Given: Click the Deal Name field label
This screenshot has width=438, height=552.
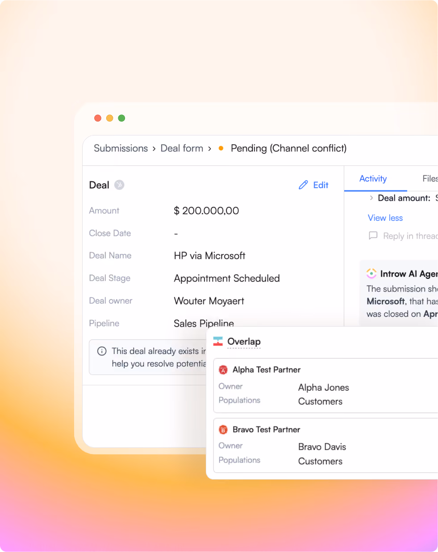Looking at the screenshot, I should [x=110, y=255].
